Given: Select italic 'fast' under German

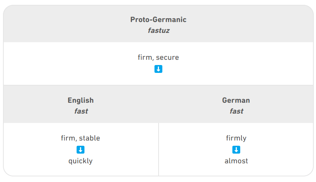Looking at the screenshot, I should (x=237, y=111).
